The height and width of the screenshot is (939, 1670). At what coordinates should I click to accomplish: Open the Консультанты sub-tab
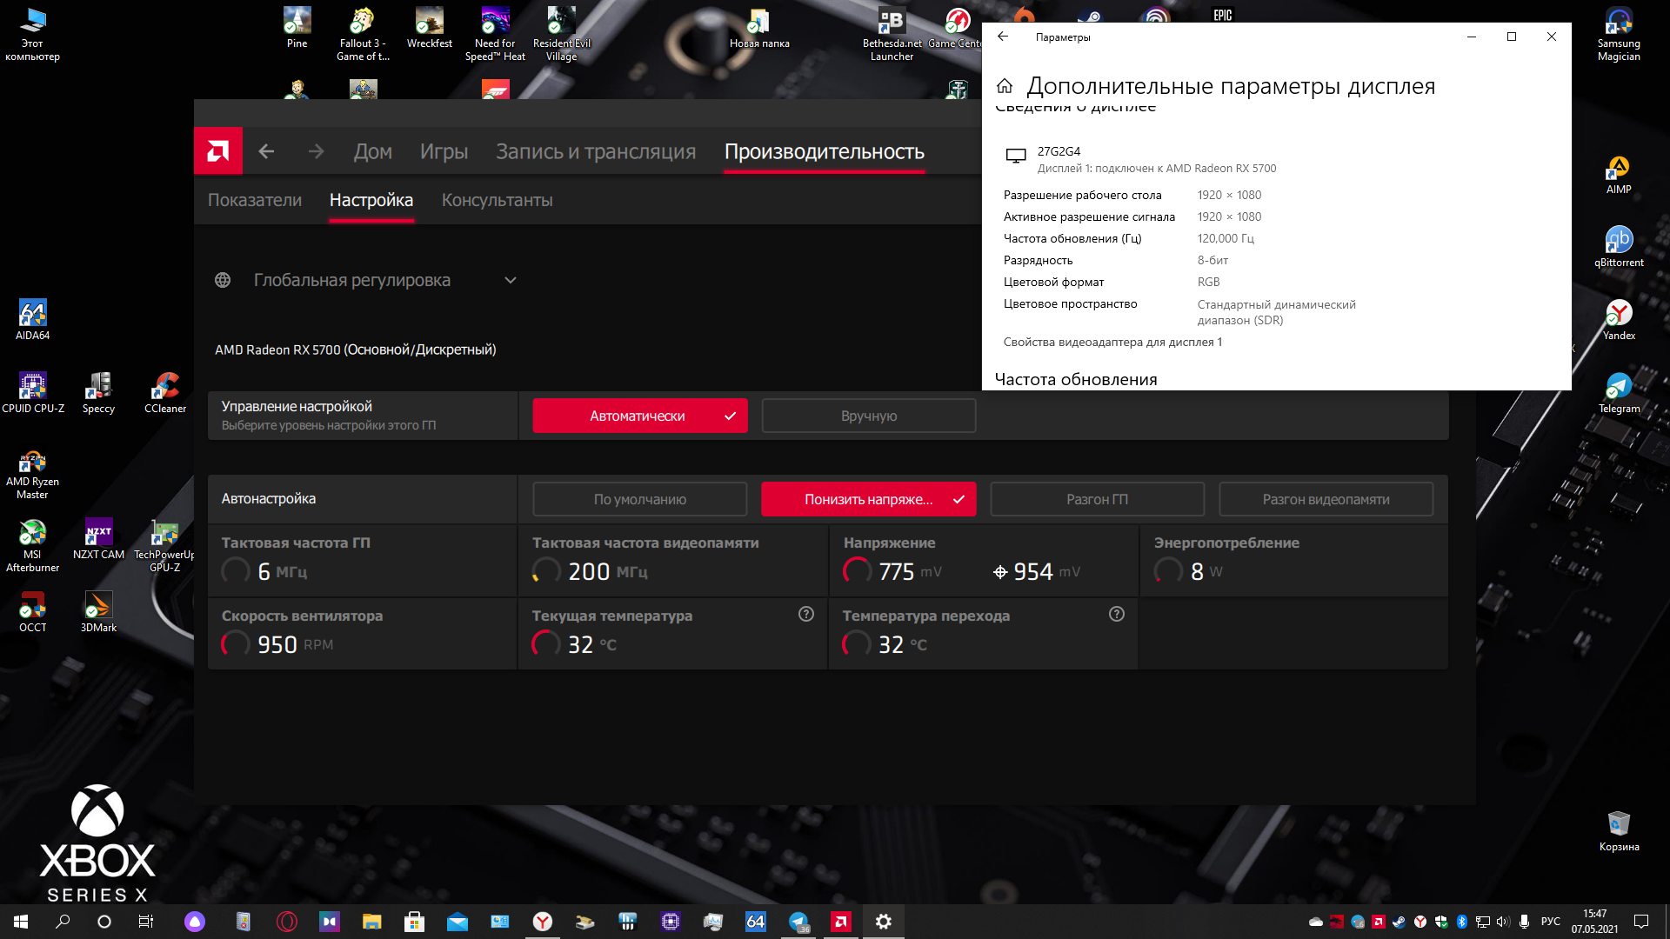coord(497,200)
